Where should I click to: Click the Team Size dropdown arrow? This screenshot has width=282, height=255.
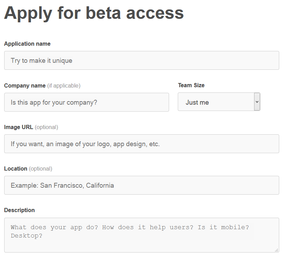point(257,102)
